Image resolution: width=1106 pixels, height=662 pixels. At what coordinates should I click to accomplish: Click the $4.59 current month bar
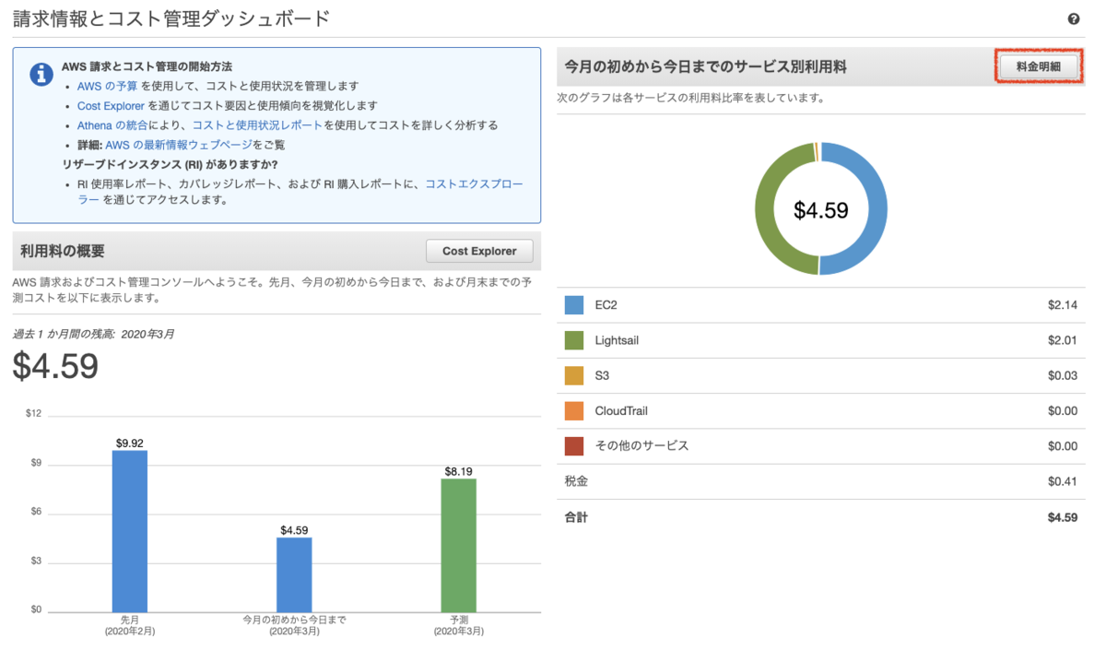(x=293, y=573)
